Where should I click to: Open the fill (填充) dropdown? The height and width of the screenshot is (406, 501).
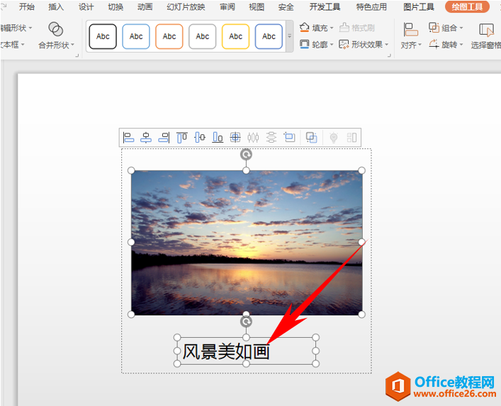tap(315, 28)
